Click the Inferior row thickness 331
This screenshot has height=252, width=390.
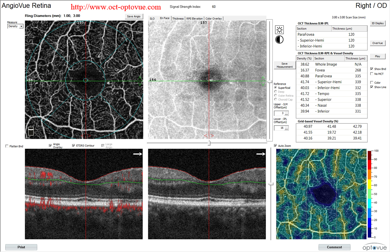click(x=358, y=111)
